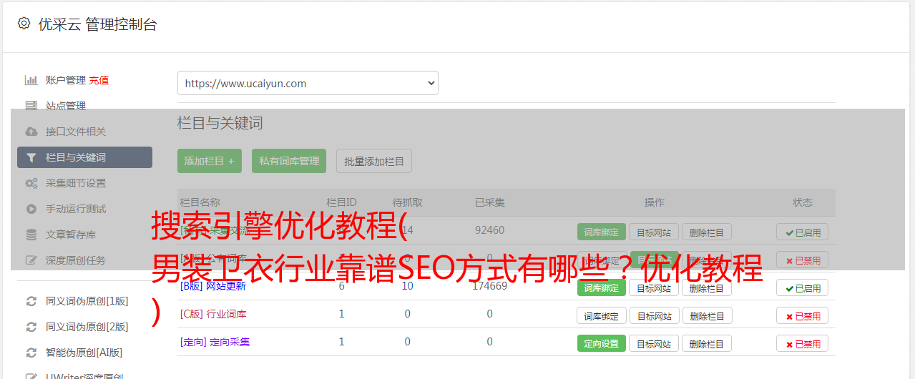The image size is (915, 379).
Task: Toggle 已禁用 status for 行业词库
Action: click(802, 315)
